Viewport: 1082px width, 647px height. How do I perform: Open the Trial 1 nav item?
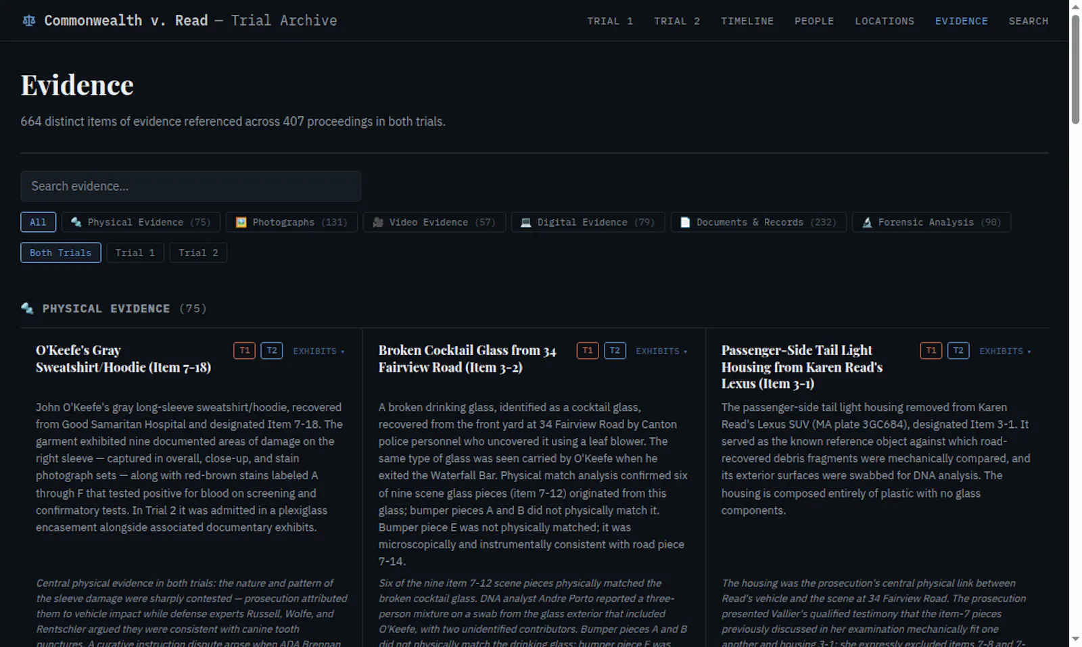coord(610,21)
